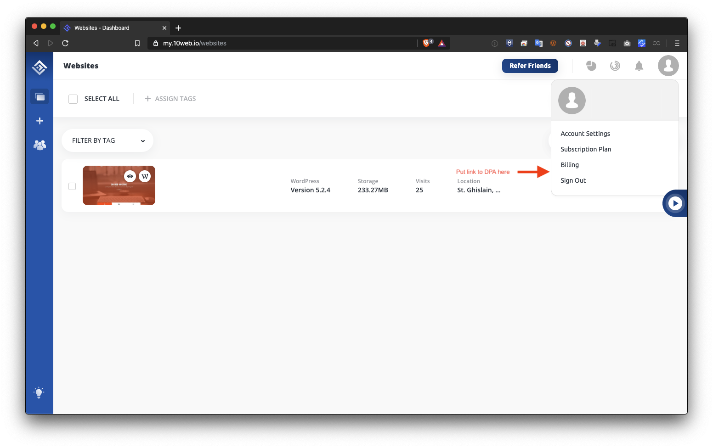Open the Websites icon in sidebar
Image resolution: width=713 pixels, height=448 pixels.
(40, 97)
